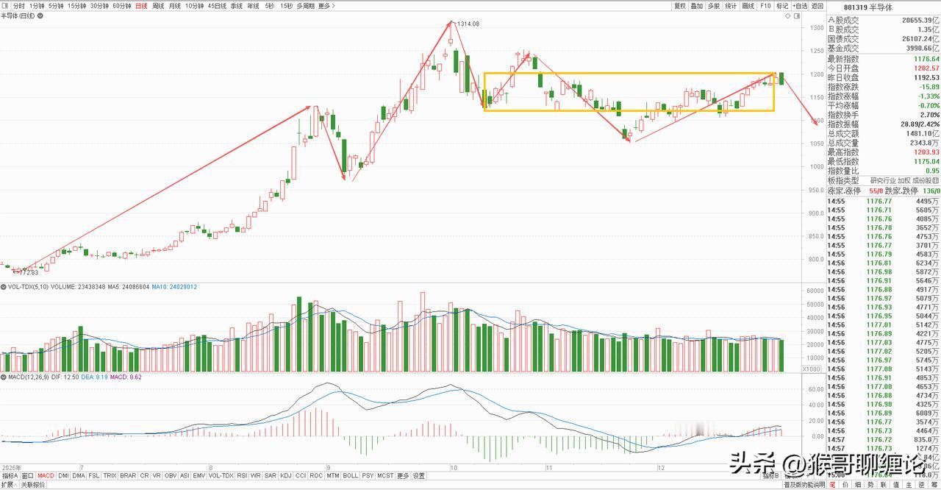Screen dimensions: 941x490
Task: Click the panel toggle icon left of 分时
Action: pyautogui.click(x=5, y=5)
